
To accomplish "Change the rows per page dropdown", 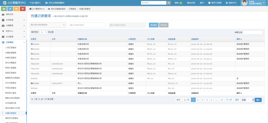I will 43,32.
